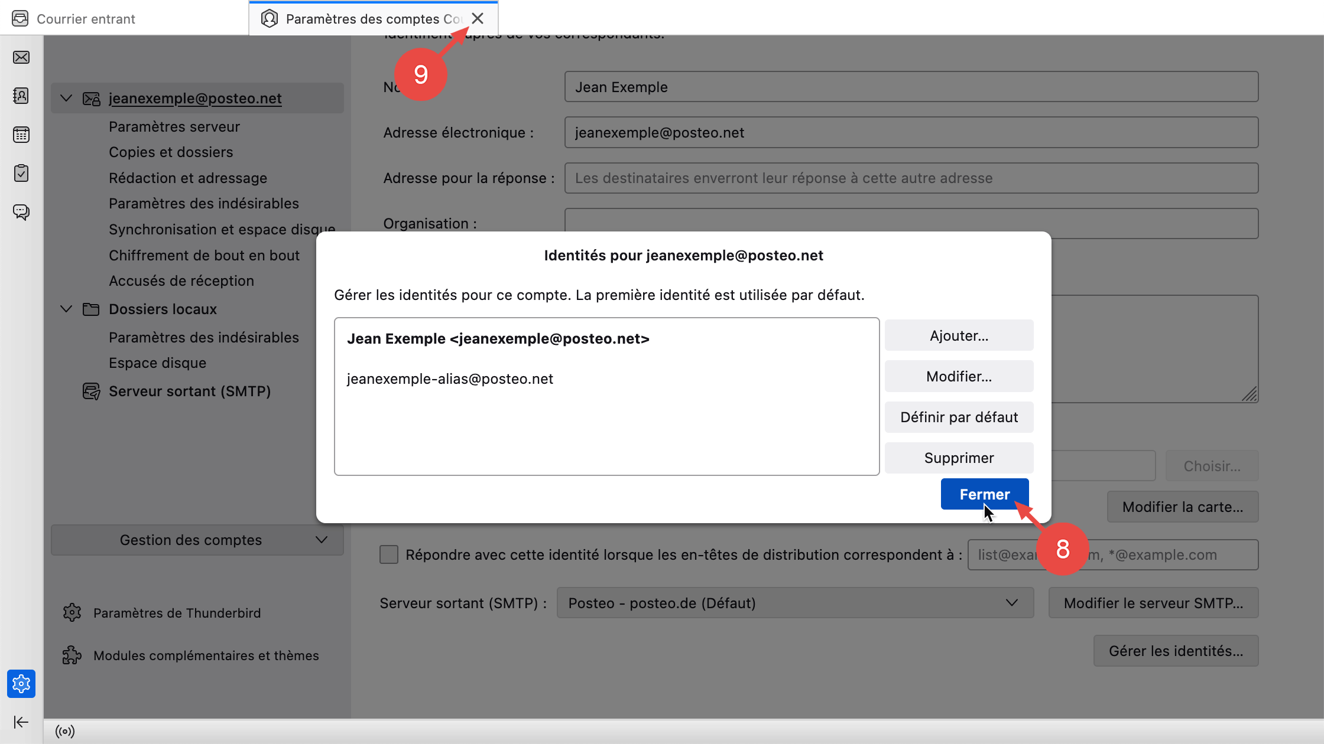Collapse the jeanexemple@posteo.net account tree
This screenshot has width=1324, height=744.
tap(66, 98)
